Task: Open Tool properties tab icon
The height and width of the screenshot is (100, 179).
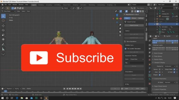Action: click(x=150, y=41)
